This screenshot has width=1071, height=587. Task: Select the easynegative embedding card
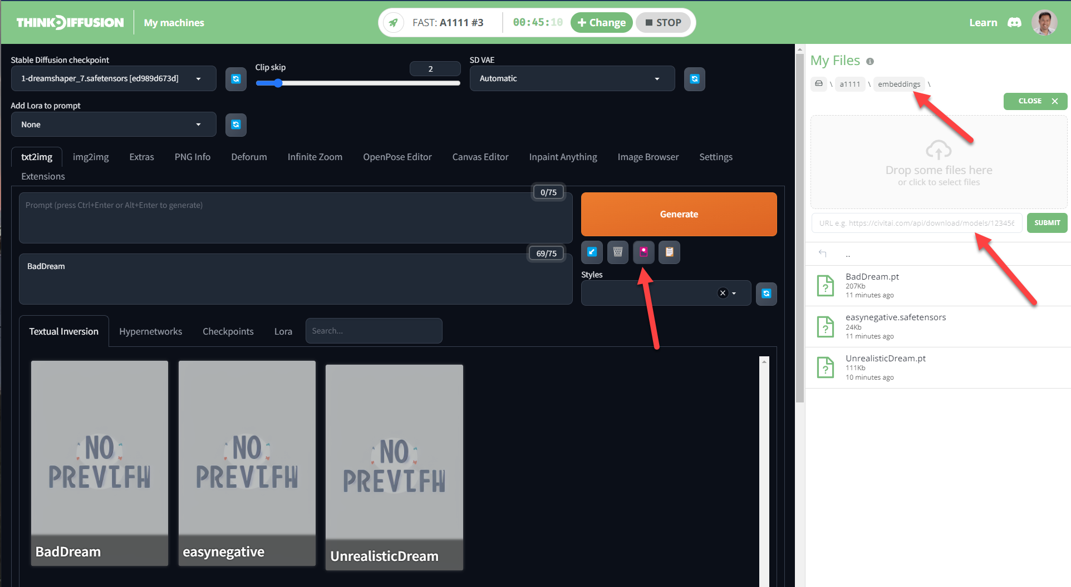tap(247, 463)
